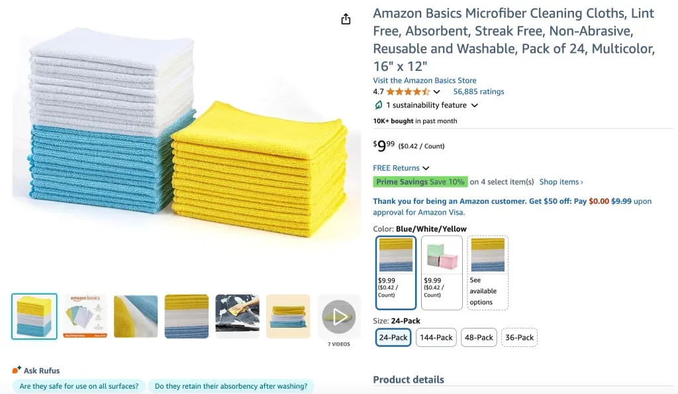Open the 56,885 ratings page

coord(479,91)
